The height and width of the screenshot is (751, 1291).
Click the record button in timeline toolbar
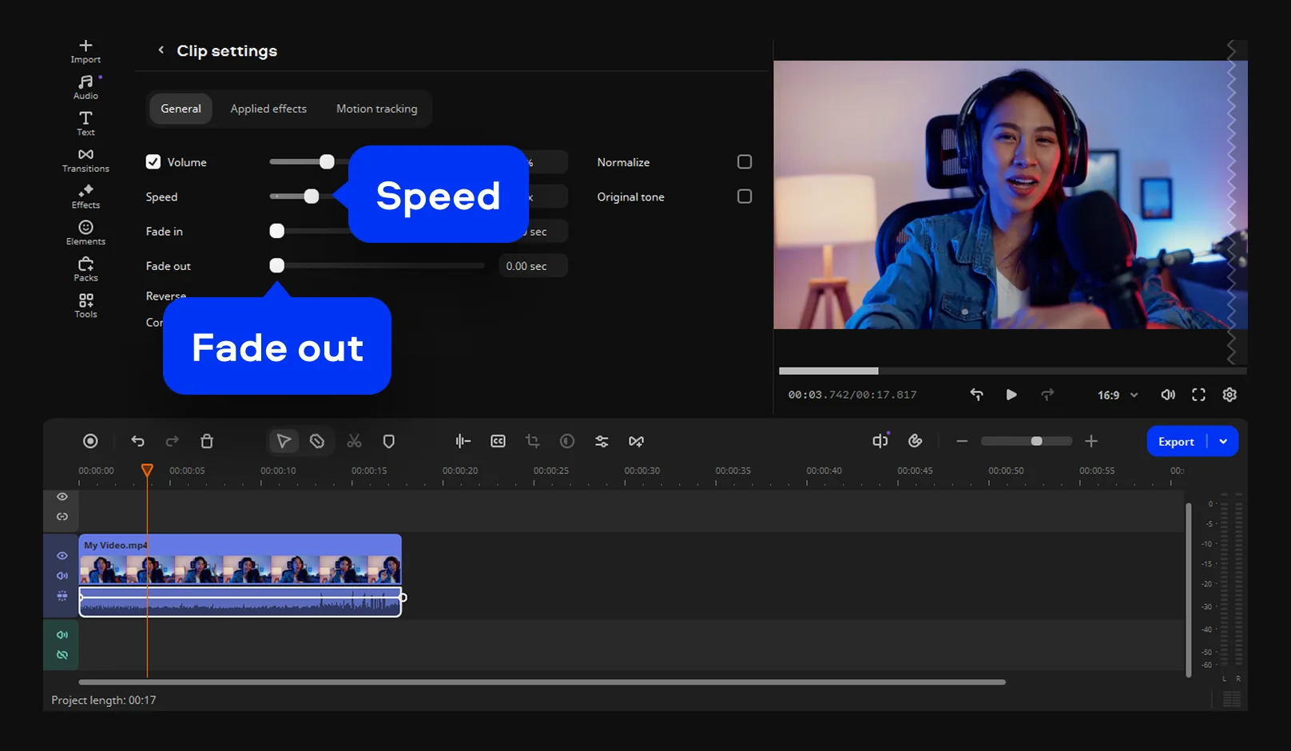tap(90, 441)
